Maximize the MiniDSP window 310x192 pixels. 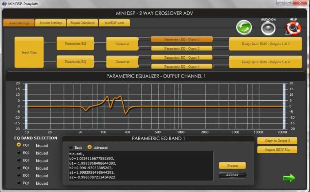pyautogui.click(x=289, y=2)
